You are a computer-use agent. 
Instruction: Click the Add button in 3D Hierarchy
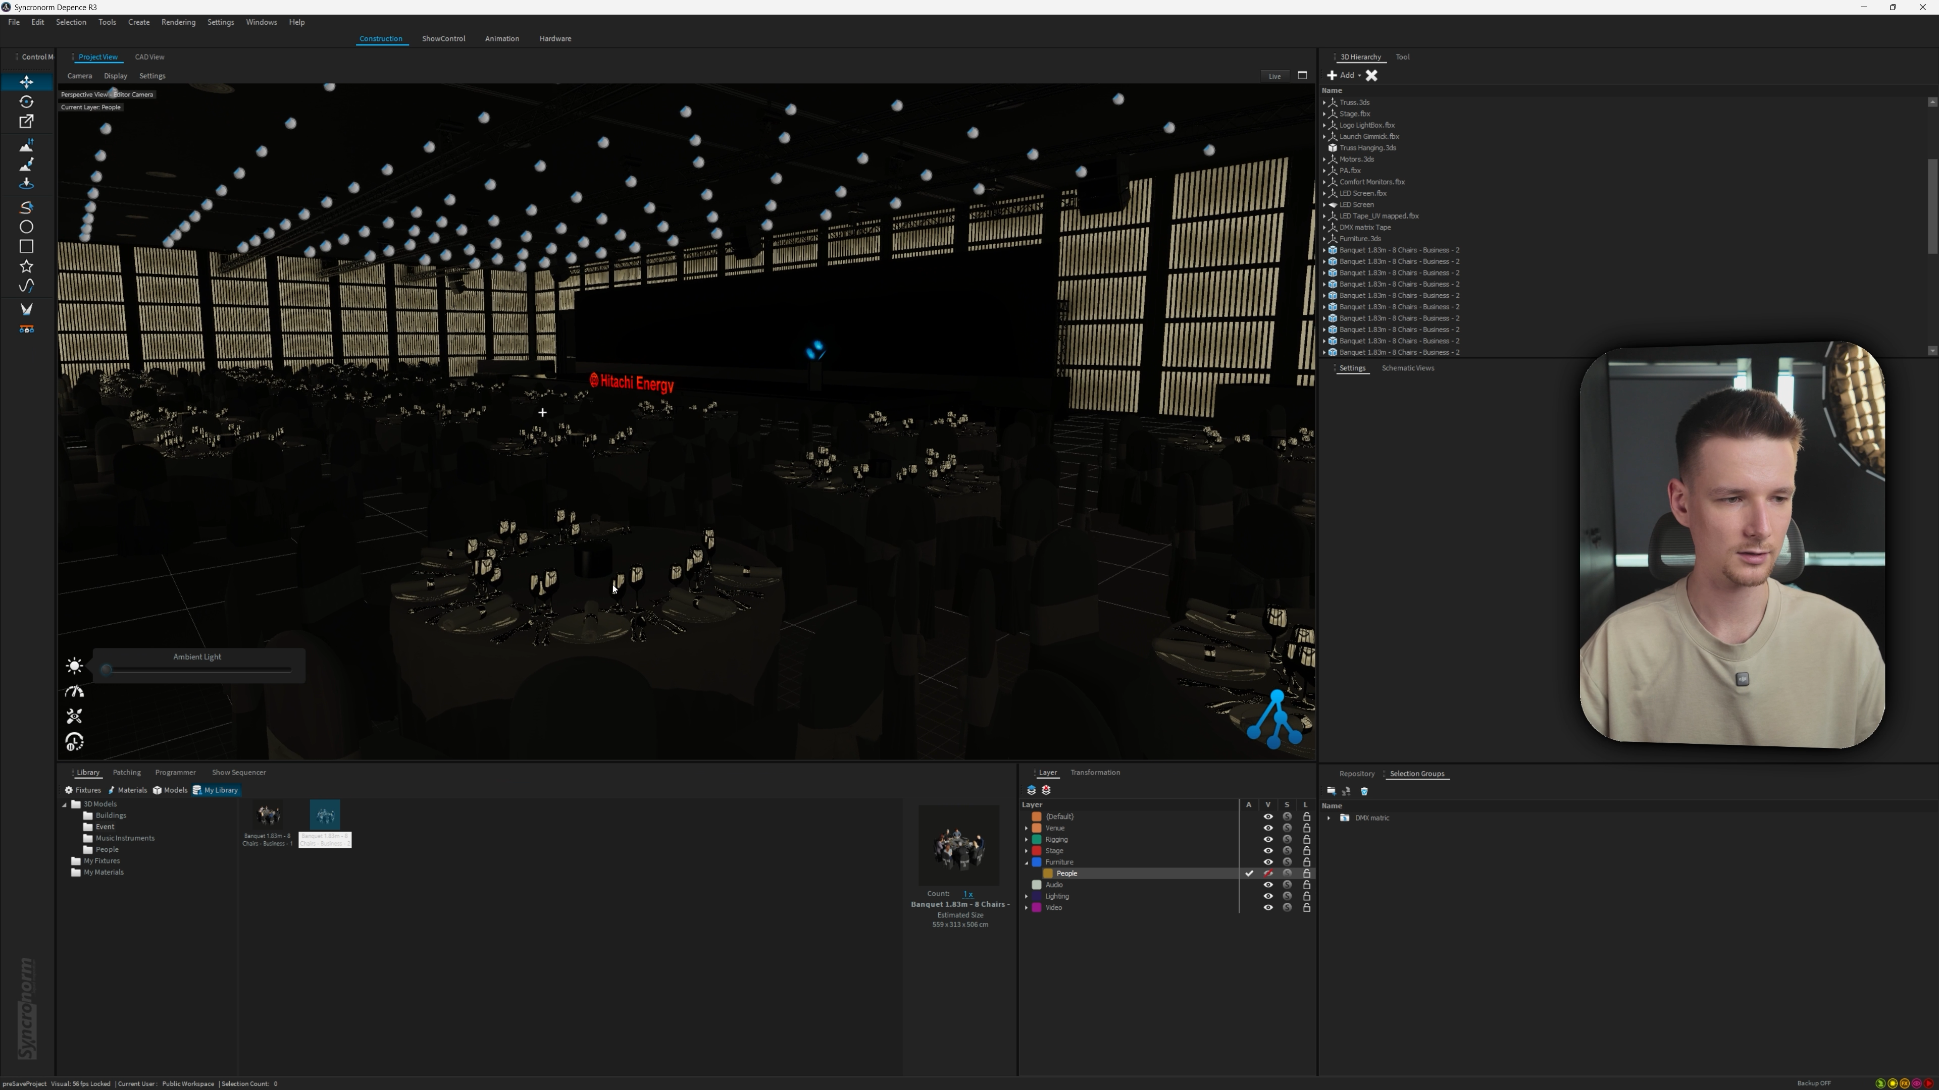1344,75
